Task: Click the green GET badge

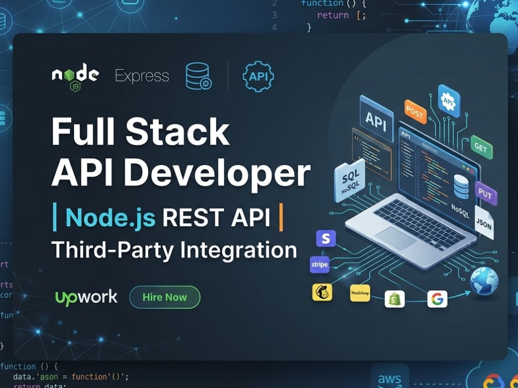Action: coord(481,147)
